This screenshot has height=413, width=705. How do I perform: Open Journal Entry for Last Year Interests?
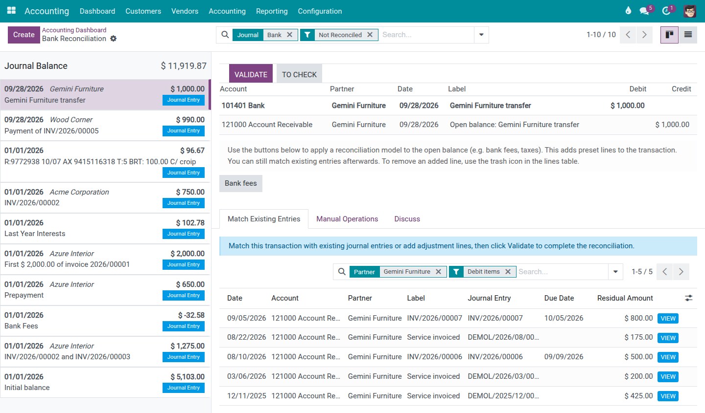pyautogui.click(x=184, y=234)
